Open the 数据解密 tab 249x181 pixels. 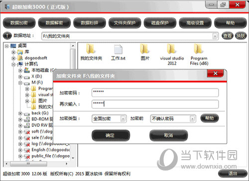54,23
